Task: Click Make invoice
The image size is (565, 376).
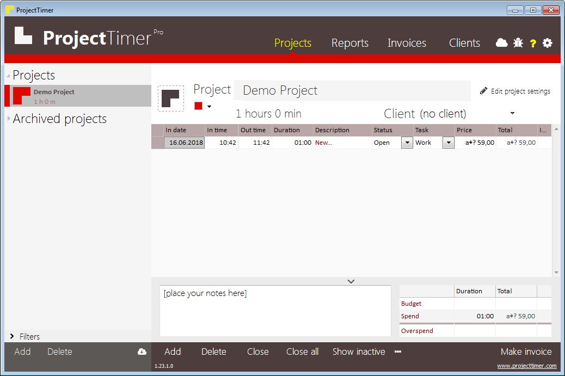Action: (x=526, y=352)
